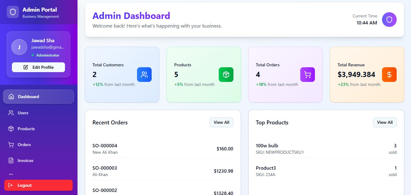The width and height of the screenshot is (411, 195).
Task: Open Products via the box icon
Action: click(x=11, y=128)
